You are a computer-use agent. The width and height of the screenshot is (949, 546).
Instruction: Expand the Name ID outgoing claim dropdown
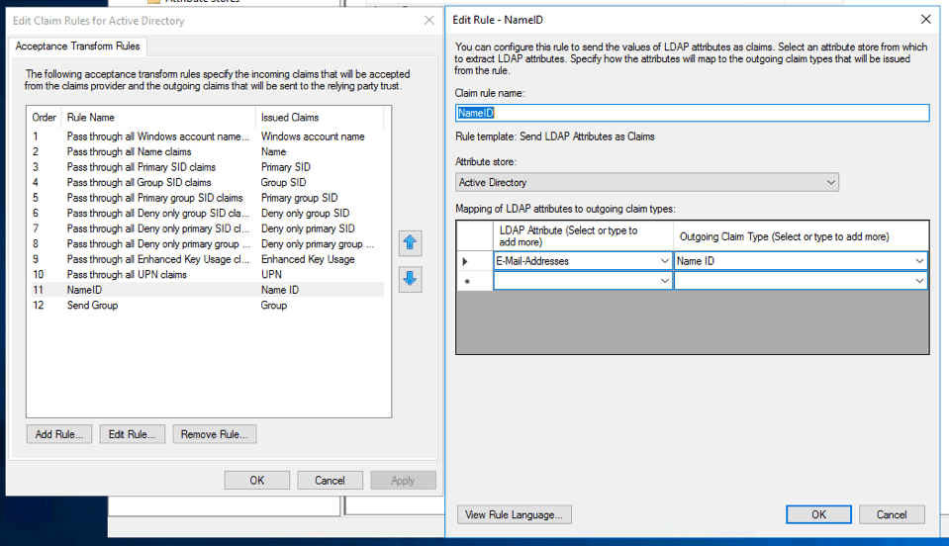coord(919,261)
